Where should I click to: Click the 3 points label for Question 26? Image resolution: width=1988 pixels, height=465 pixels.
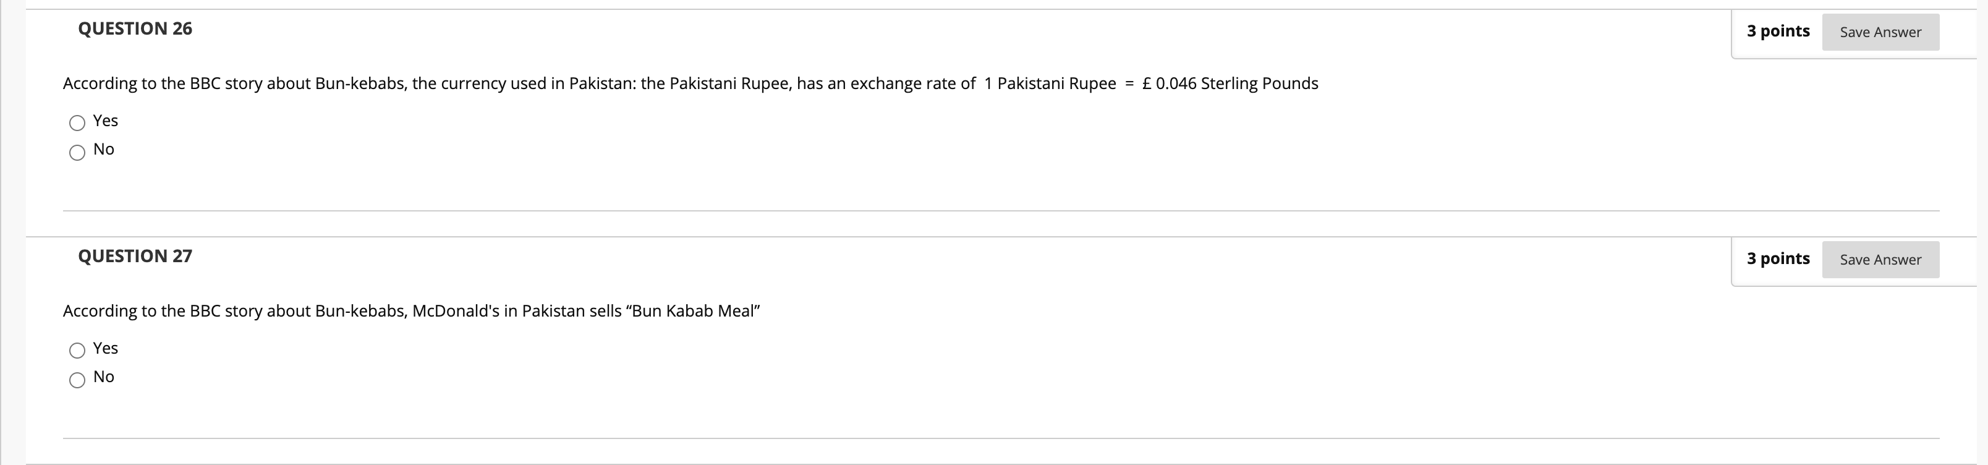pyautogui.click(x=1777, y=31)
